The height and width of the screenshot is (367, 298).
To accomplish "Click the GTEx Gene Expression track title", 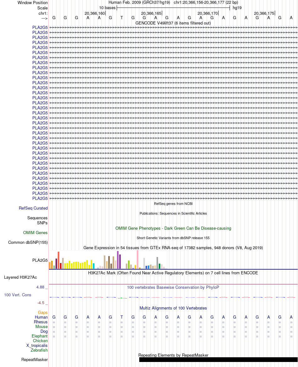I will tap(173, 248).
